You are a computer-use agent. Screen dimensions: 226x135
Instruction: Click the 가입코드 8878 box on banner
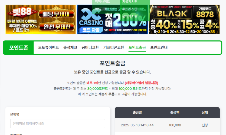tap(205, 12)
